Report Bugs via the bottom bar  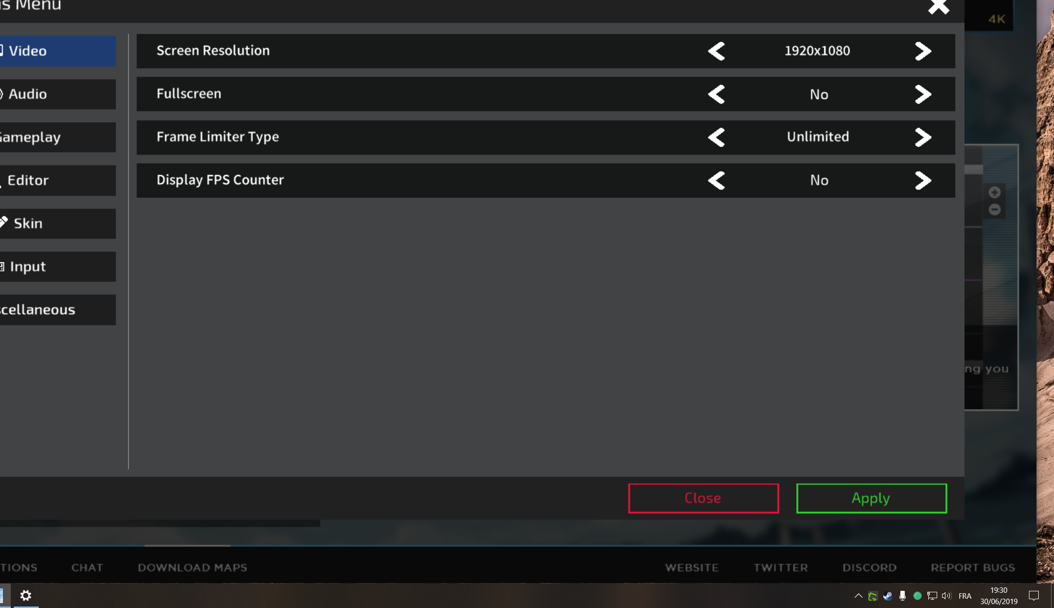973,567
